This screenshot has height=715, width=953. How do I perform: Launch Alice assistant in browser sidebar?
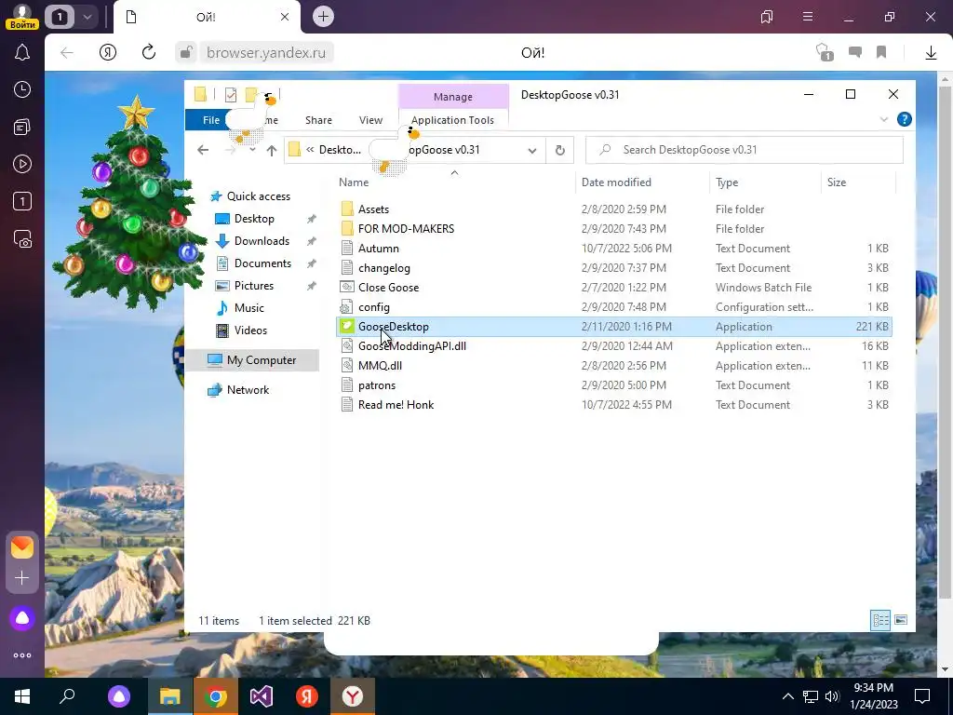tap(22, 618)
